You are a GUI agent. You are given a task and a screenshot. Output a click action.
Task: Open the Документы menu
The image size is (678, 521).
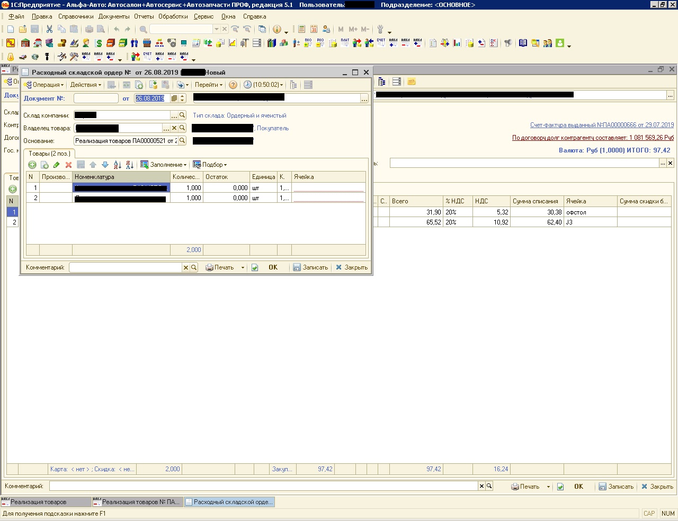tap(114, 16)
